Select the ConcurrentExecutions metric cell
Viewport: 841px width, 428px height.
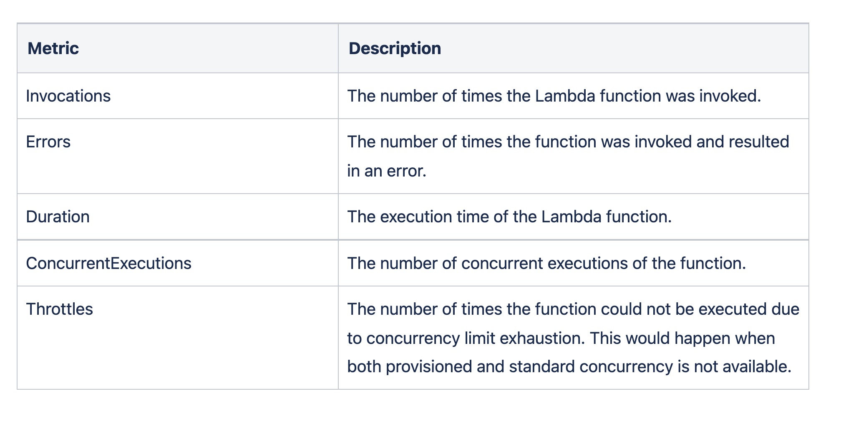click(x=108, y=264)
